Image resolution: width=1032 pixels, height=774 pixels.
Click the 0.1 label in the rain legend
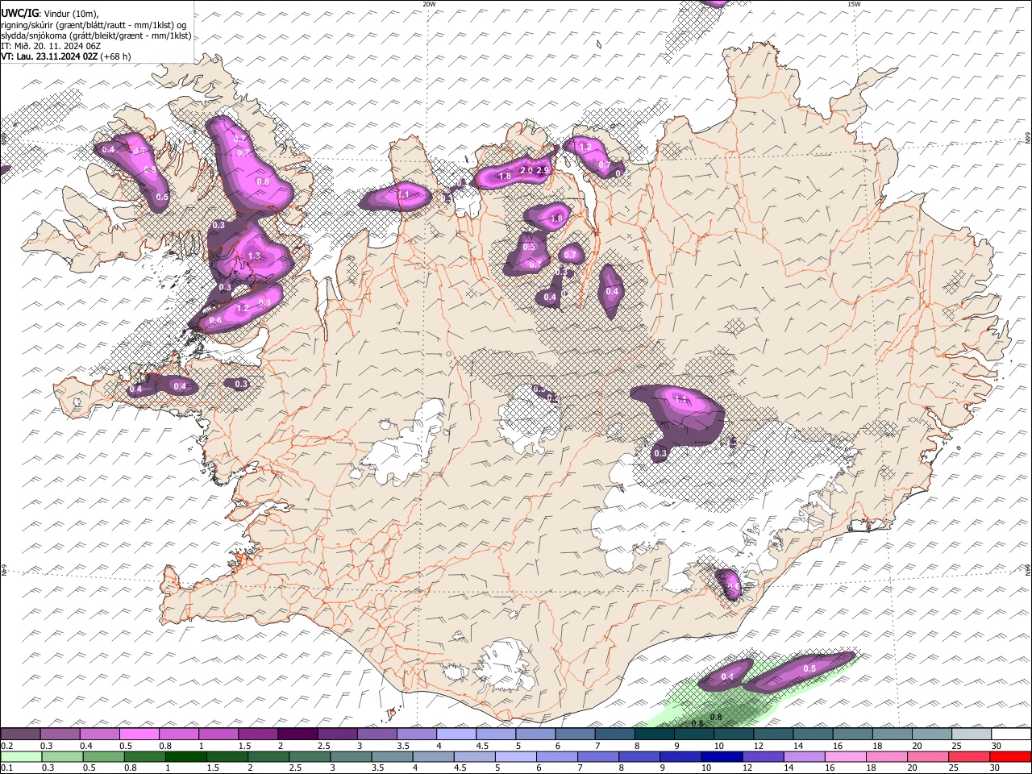coord(6,768)
